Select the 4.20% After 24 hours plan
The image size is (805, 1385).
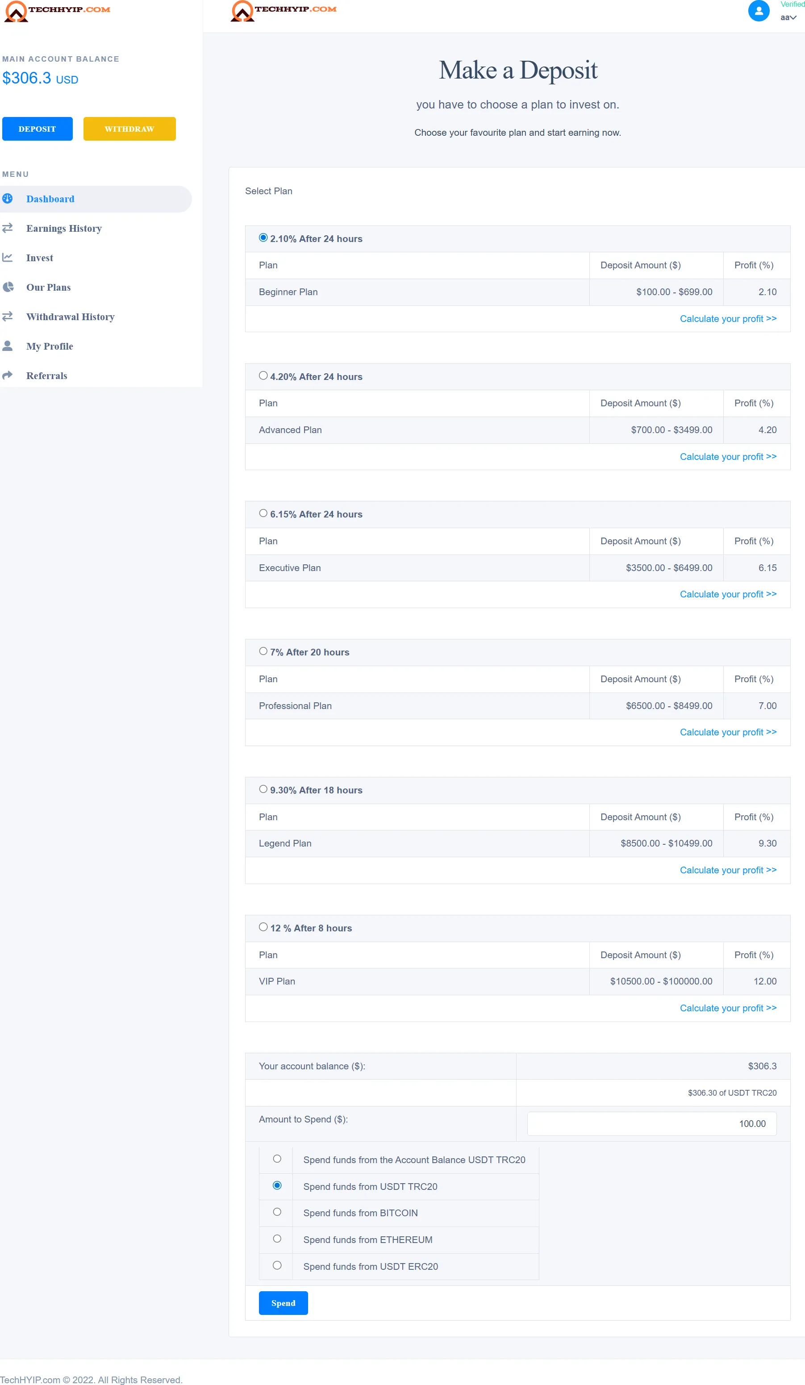point(263,375)
